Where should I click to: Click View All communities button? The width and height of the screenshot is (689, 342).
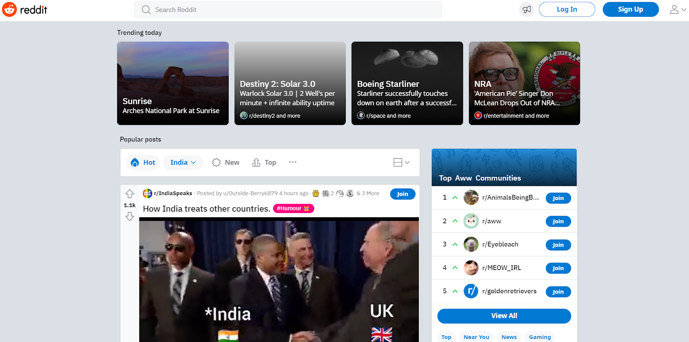tap(504, 316)
